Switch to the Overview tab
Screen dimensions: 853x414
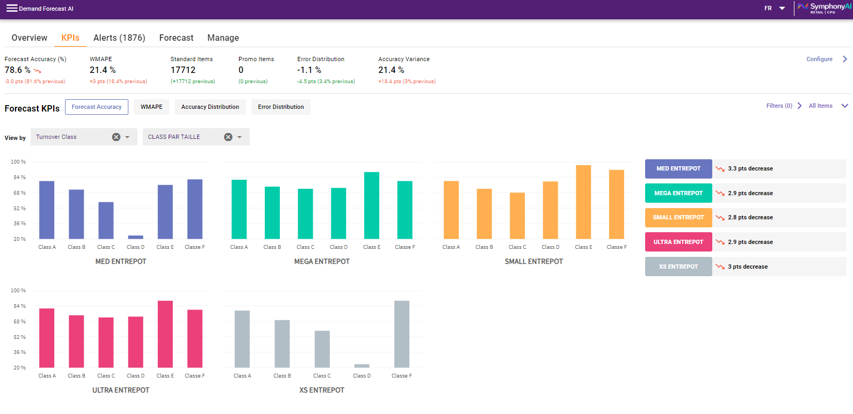pyautogui.click(x=30, y=38)
